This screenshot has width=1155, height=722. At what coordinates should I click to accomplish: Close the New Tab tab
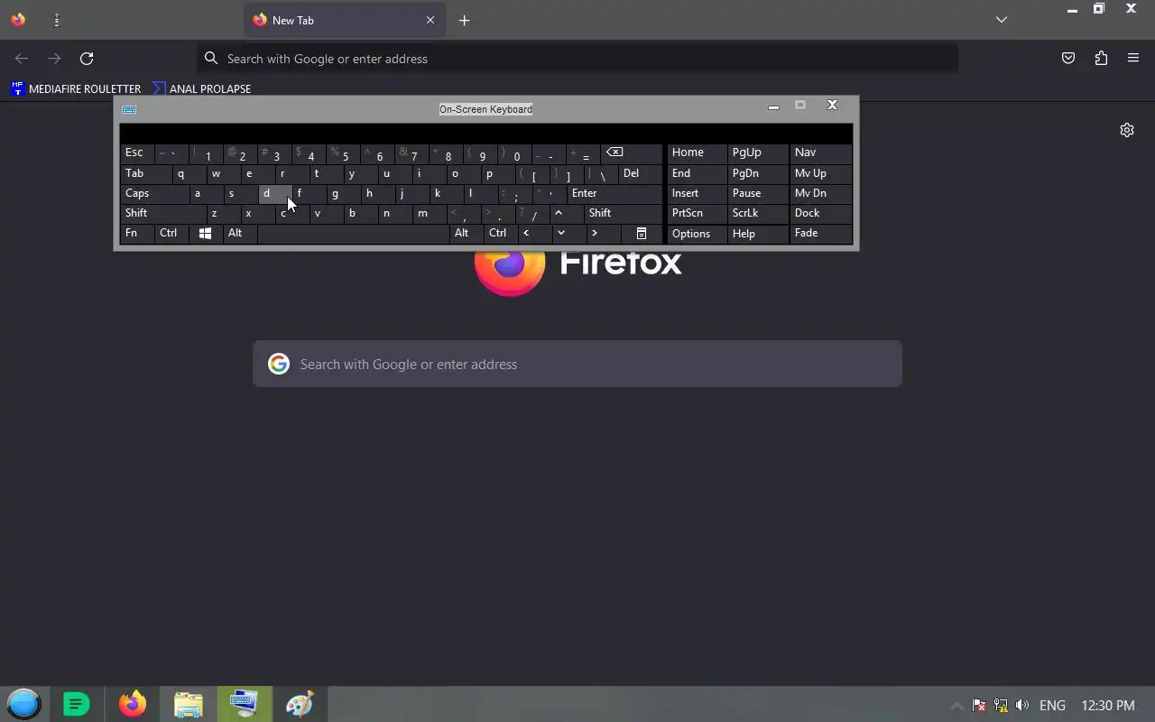pyautogui.click(x=430, y=20)
